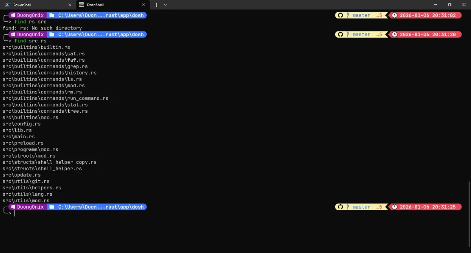This screenshot has width=471, height=253.
Task: Place cursor at the empty shell prompt
Action: tap(15, 213)
